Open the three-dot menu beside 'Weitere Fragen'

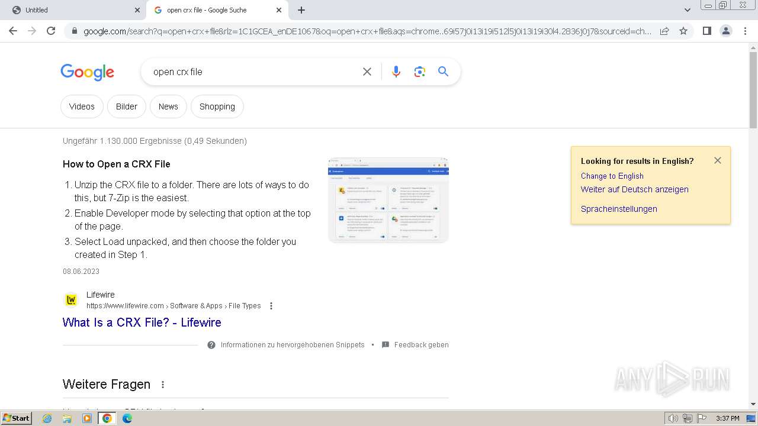point(163,385)
